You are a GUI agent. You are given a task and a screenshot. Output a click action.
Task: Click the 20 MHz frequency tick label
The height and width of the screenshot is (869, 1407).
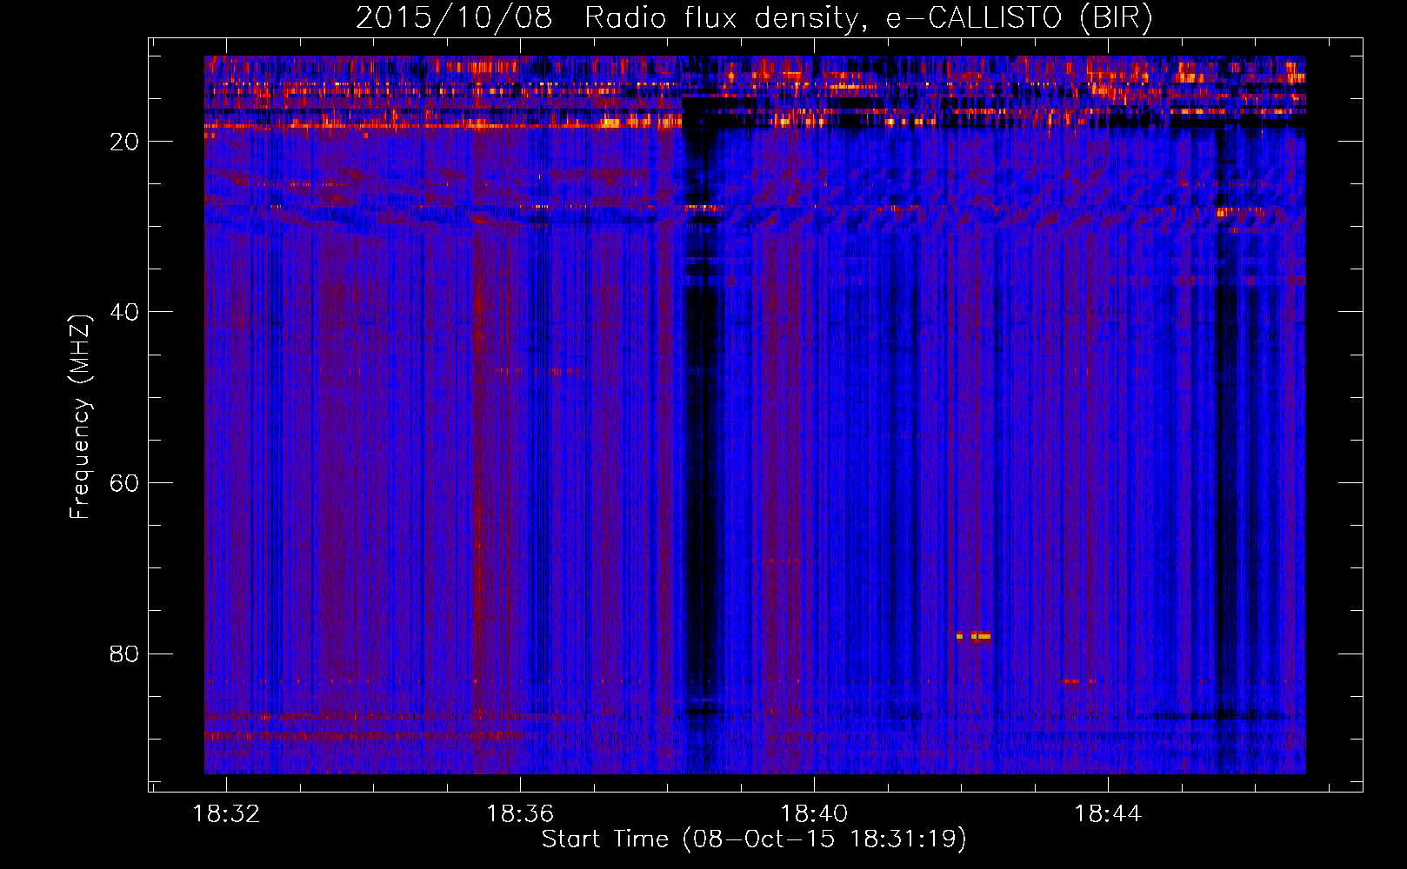click(x=124, y=142)
